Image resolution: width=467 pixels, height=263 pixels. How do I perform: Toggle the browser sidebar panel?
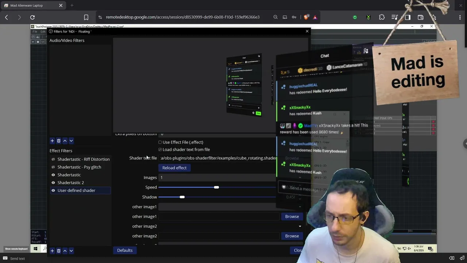click(408, 17)
